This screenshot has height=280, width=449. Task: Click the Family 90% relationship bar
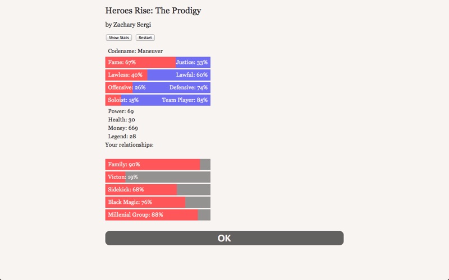pyautogui.click(x=152, y=165)
